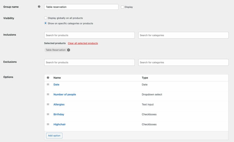Focus the Group name text field

(81, 7)
